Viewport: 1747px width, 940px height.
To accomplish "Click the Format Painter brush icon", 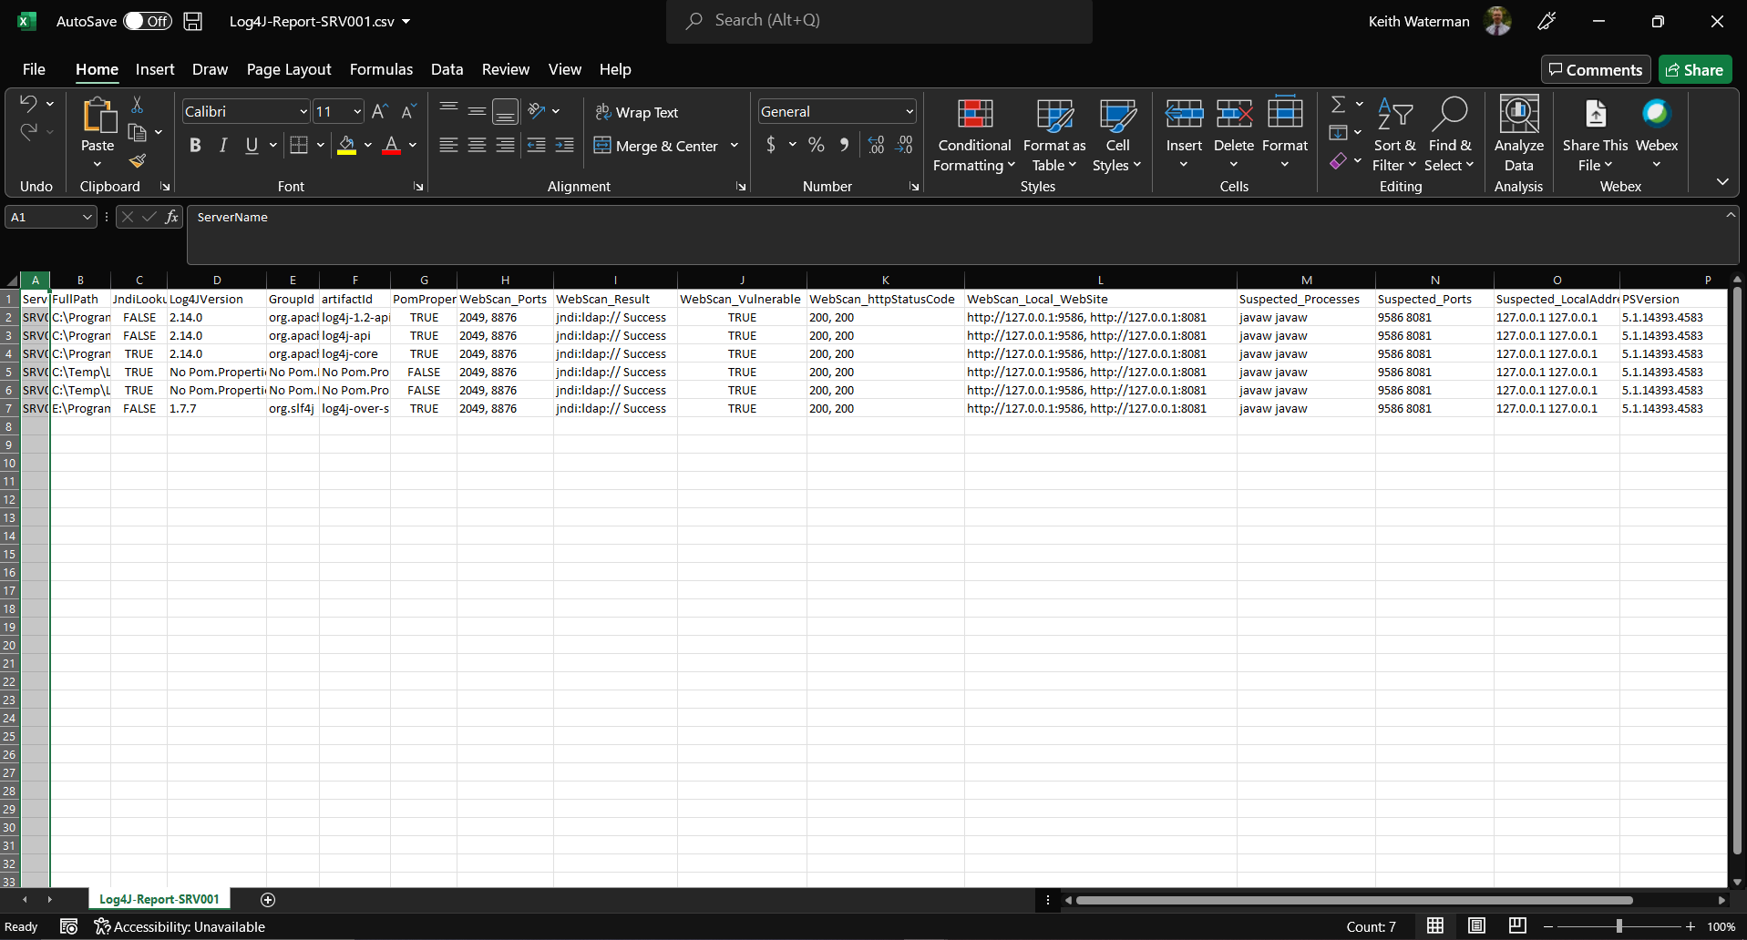I will (x=138, y=161).
